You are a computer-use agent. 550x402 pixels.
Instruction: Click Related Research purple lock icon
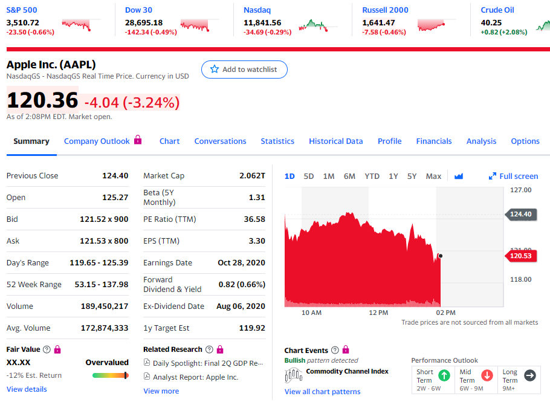[220, 349]
